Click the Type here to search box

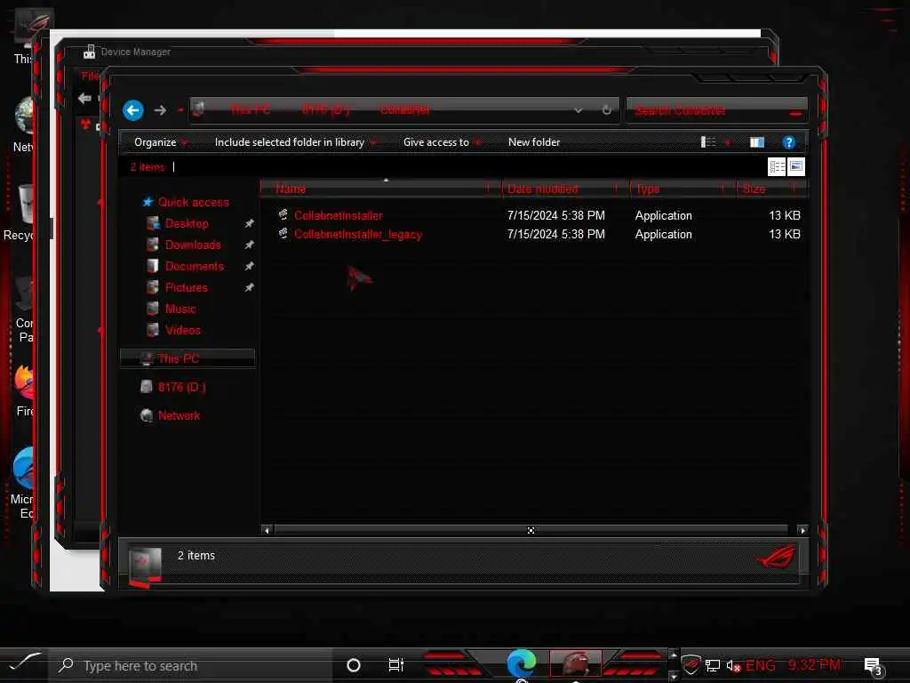coord(190,665)
